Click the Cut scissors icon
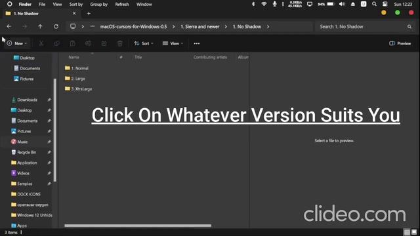Image resolution: width=420 pixels, height=236 pixels. [x=41, y=43]
